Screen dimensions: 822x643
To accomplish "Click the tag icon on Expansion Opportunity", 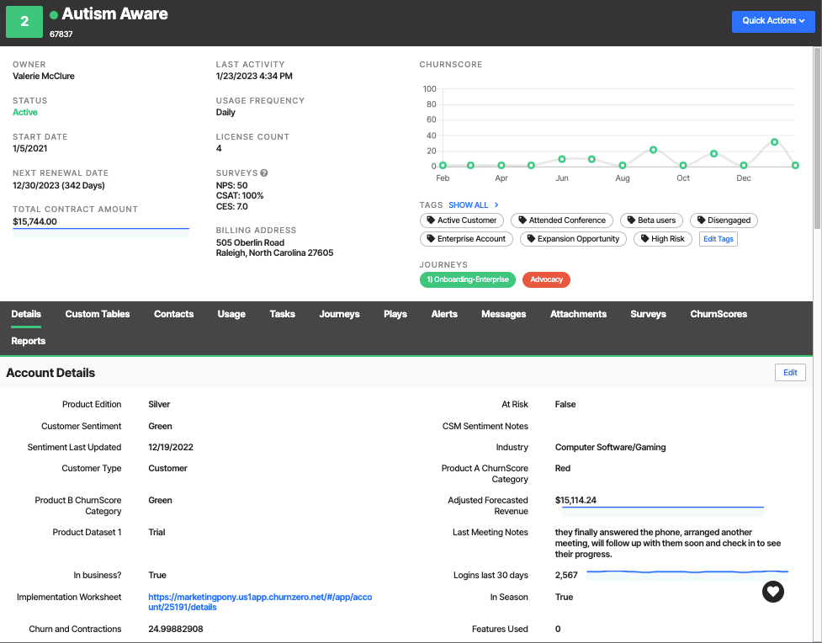I will click(x=531, y=239).
